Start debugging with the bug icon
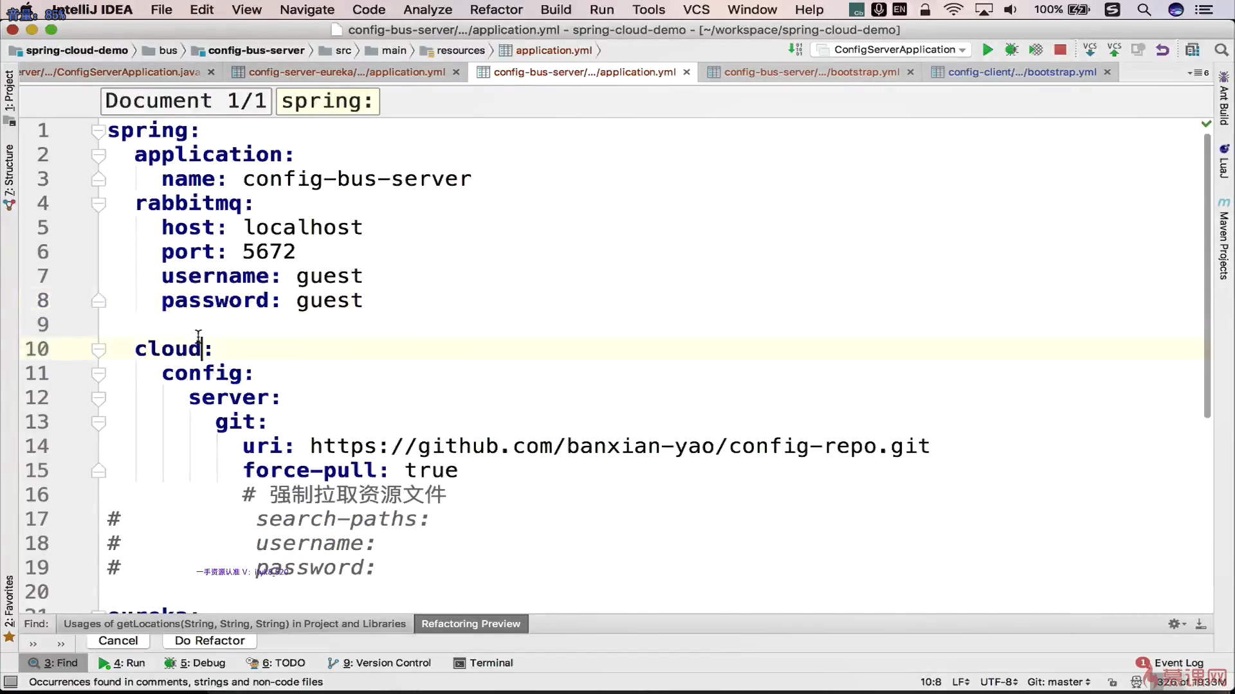This screenshot has width=1235, height=694. pos(1012,49)
